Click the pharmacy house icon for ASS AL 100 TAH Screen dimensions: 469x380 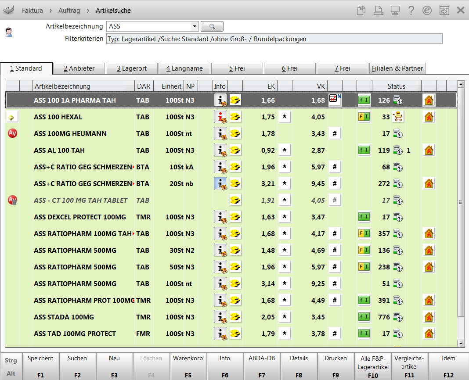[429, 151]
